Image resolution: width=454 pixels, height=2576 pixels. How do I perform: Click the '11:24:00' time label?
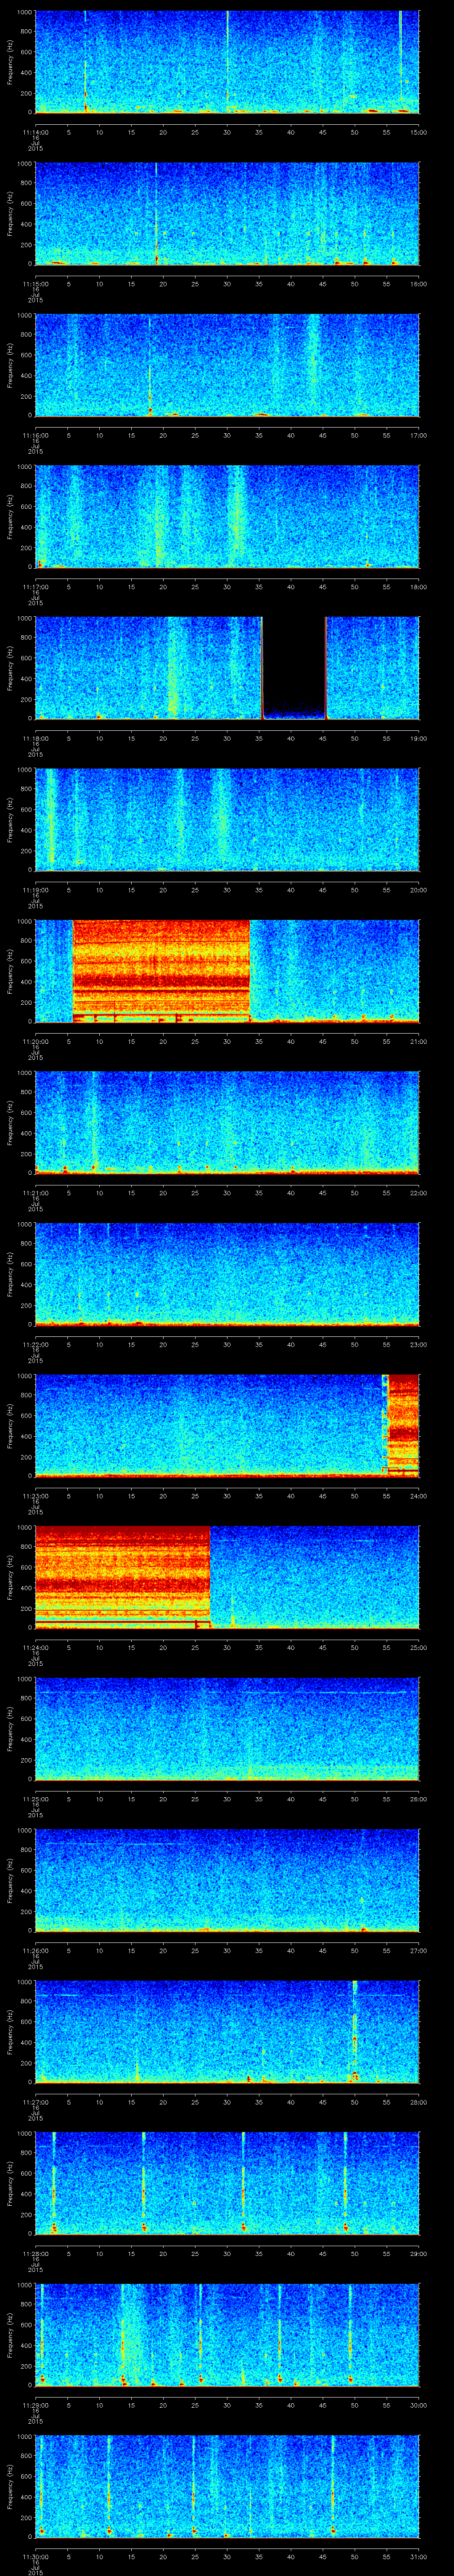click(36, 1647)
